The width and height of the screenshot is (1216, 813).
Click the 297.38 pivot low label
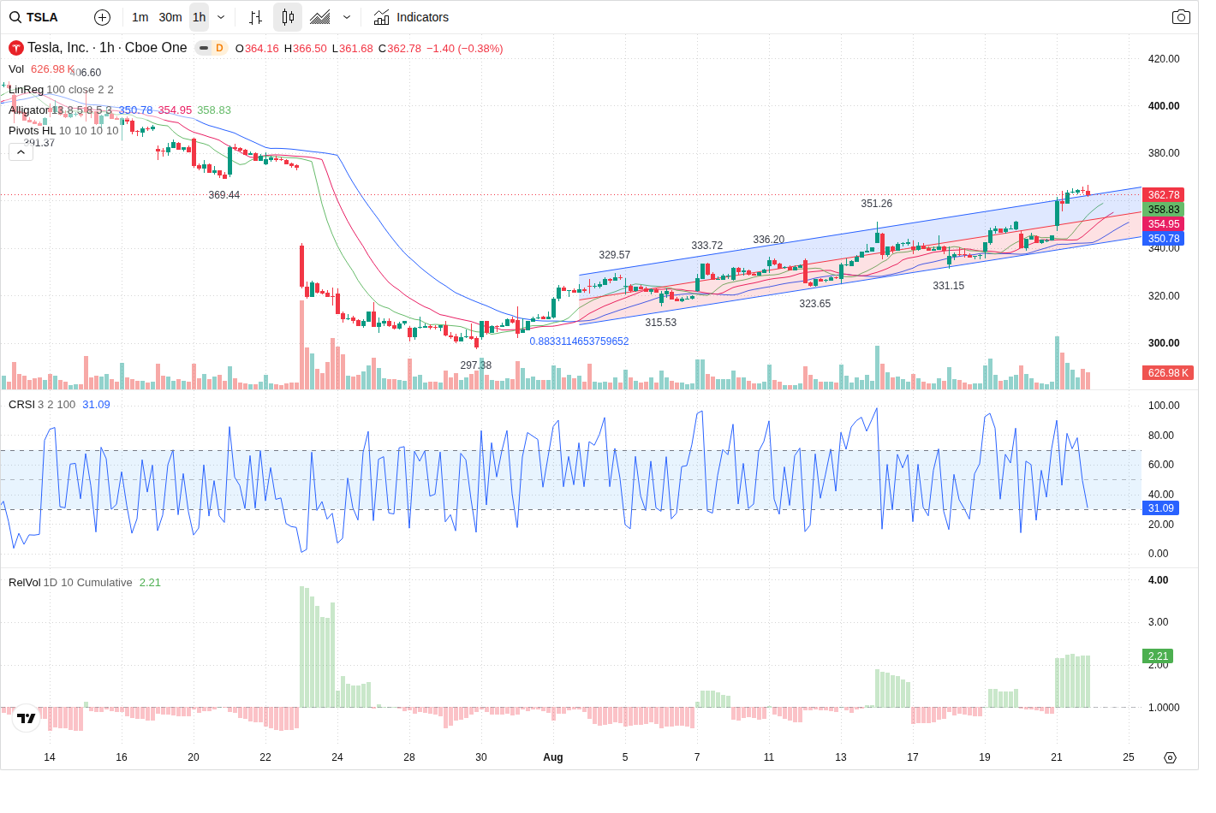point(476,365)
